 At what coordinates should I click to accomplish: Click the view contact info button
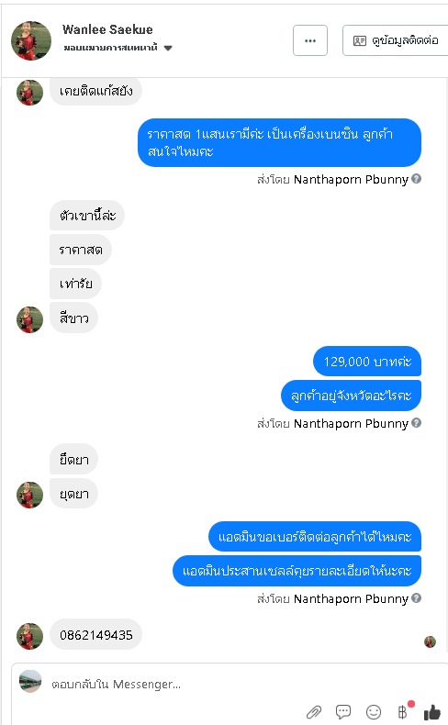click(x=396, y=40)
